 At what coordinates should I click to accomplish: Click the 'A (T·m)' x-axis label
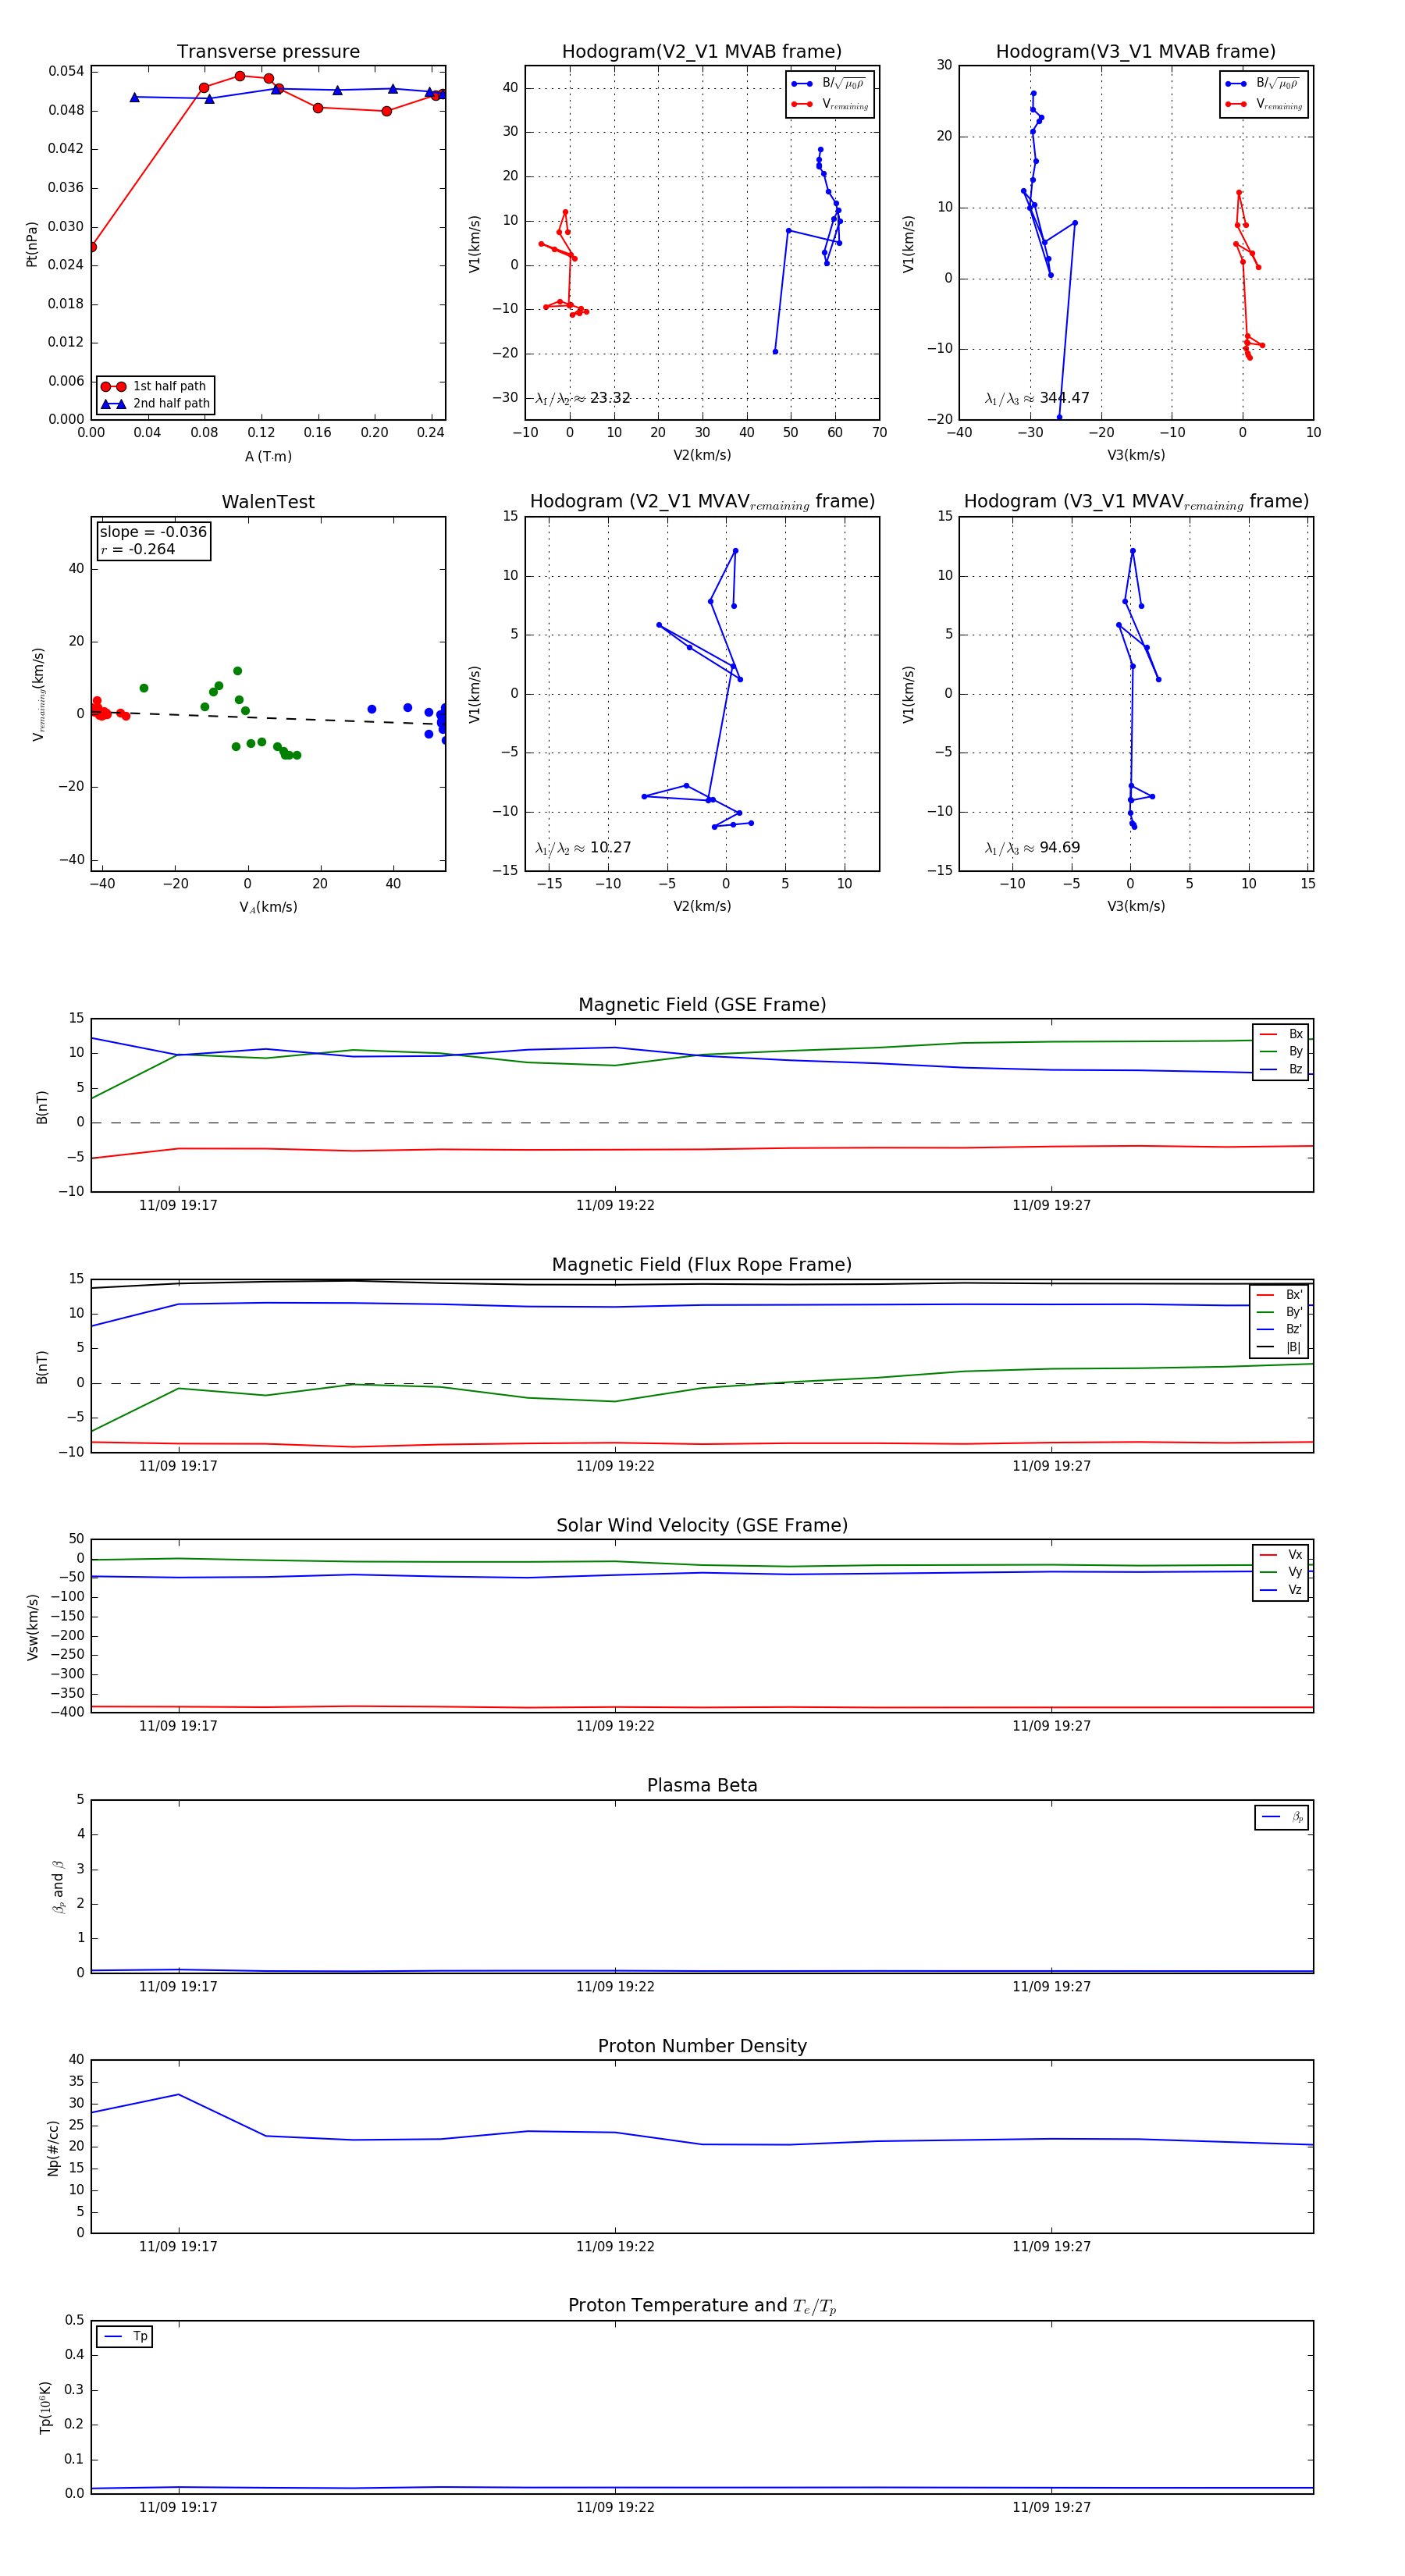[x=268, y=457]
